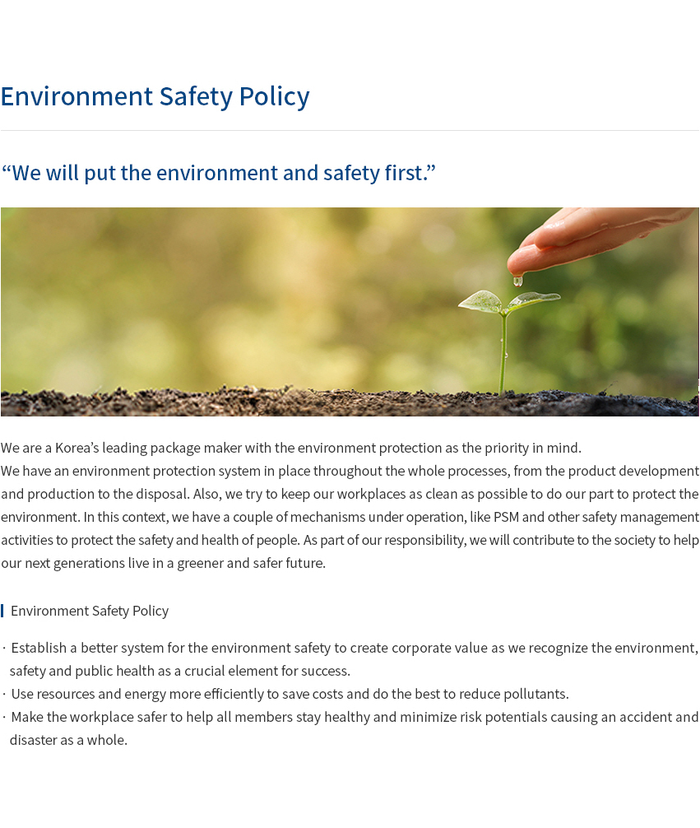Click the quoted slogan about environment and safety
Screen dimensions: 700x828
click(219, 173)
